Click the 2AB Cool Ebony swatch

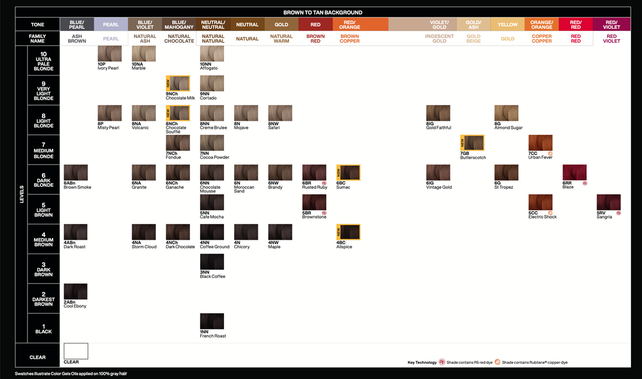click(x=75, y=292)
